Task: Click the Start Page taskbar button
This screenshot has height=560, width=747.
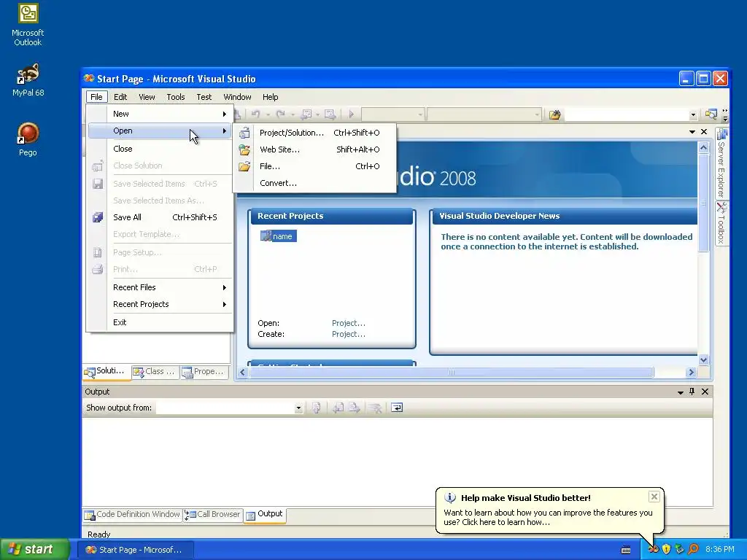Action: (x=134, y=550)
